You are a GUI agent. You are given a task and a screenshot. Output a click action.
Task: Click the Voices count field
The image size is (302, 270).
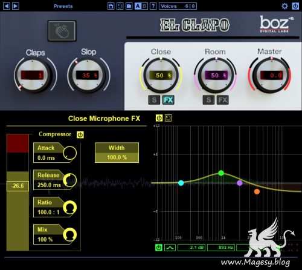(x=178, y=6)
